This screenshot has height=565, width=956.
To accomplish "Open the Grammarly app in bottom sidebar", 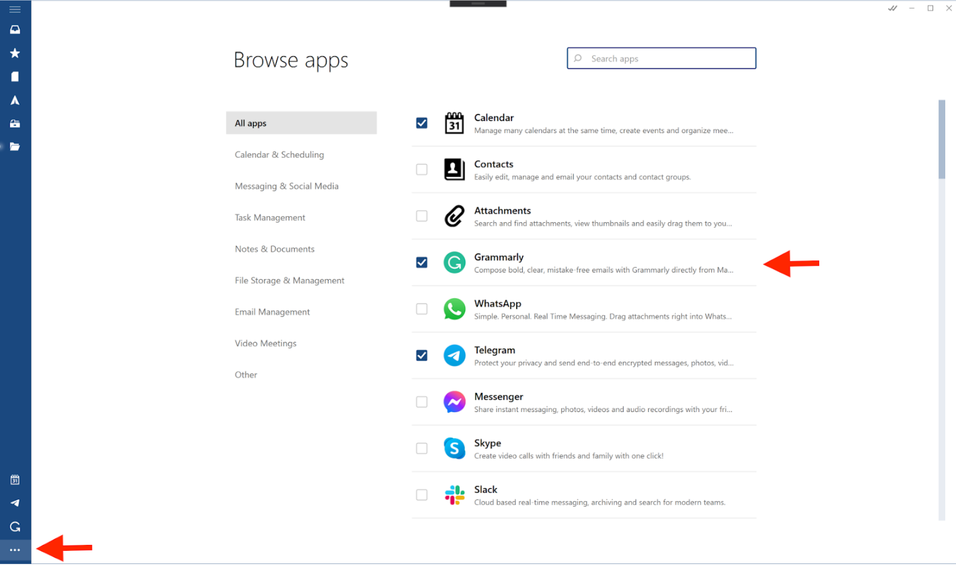I will click(15, 527).
